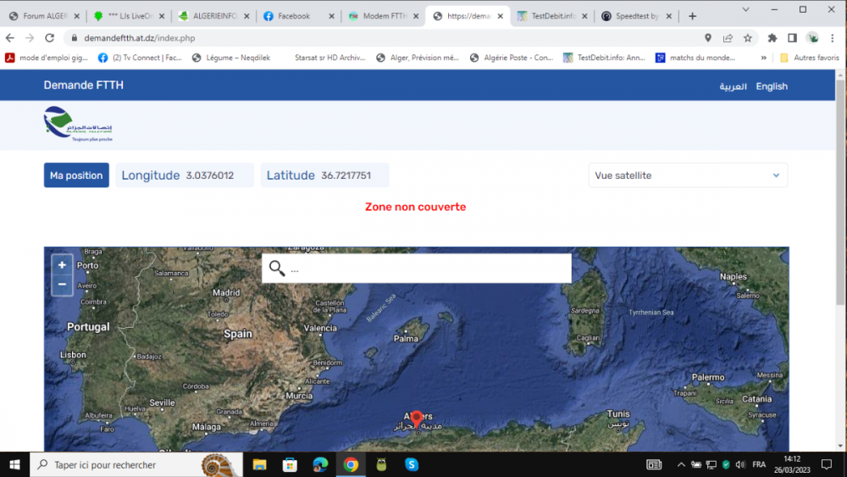Expand the Vue satellite dropdown
The width and height of the screenshot is (847, 477).
click(x=687, y=175)
